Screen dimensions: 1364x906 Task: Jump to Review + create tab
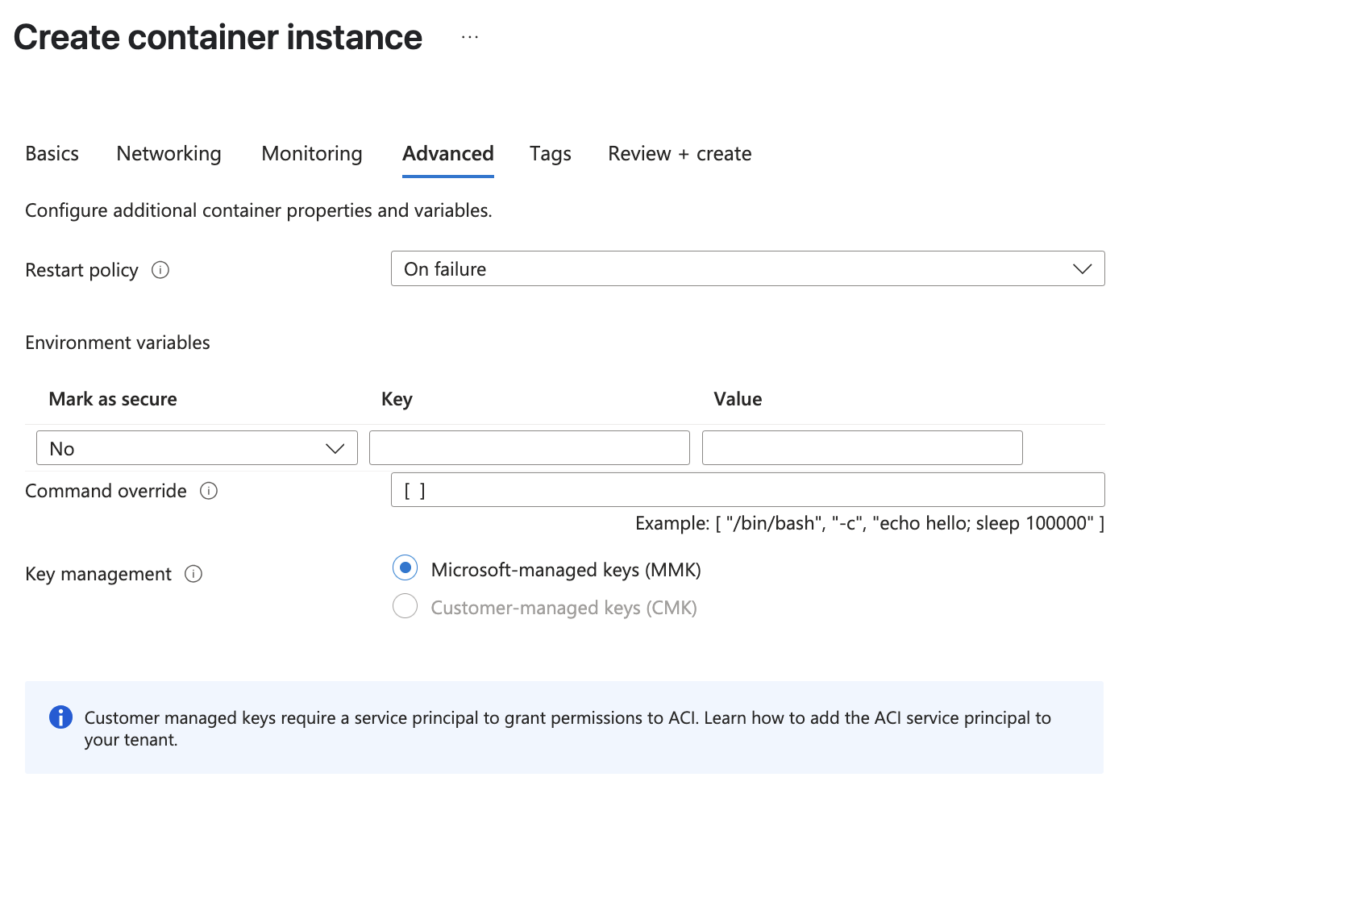pyautogui.click(x=680, y=154)
